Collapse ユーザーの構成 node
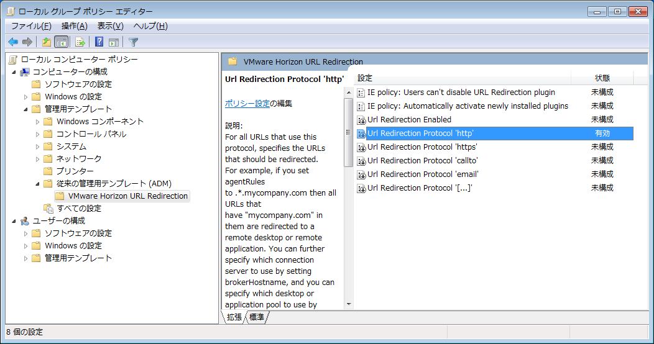 pos(14,221)
